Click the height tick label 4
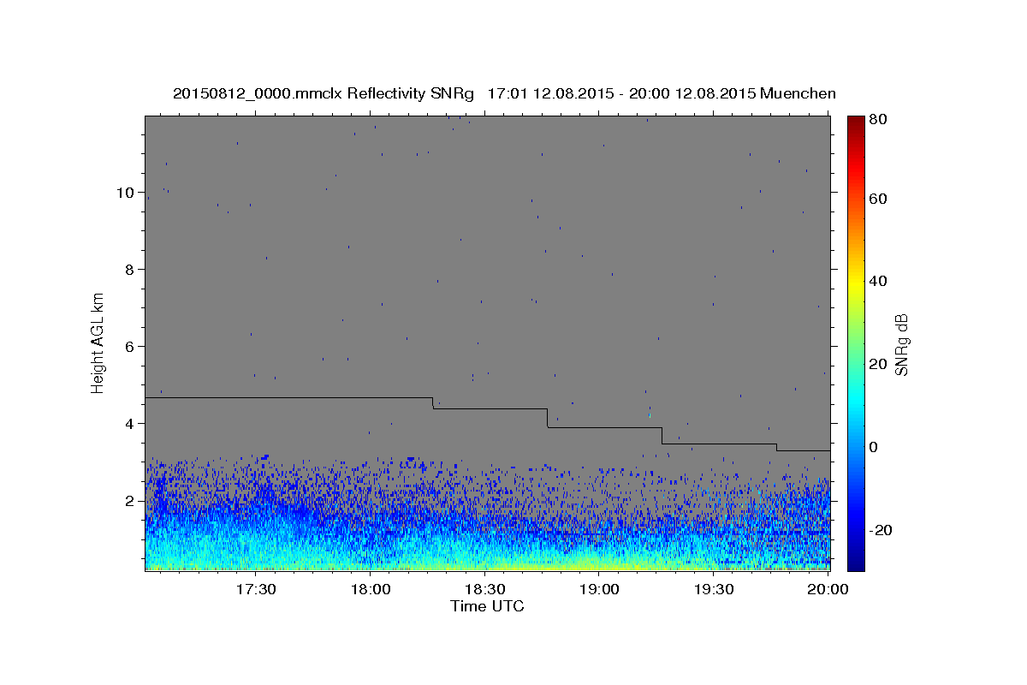 [x=129, y=424]
